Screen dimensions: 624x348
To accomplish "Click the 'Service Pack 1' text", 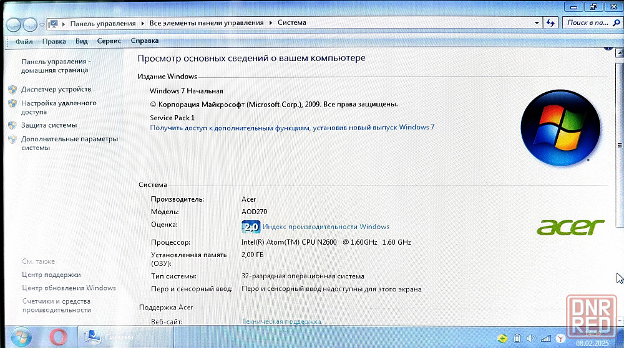I will tap(172, 118).
